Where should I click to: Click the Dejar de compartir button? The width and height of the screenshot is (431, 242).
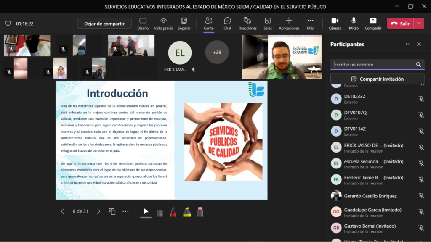(x=104, y=24)
